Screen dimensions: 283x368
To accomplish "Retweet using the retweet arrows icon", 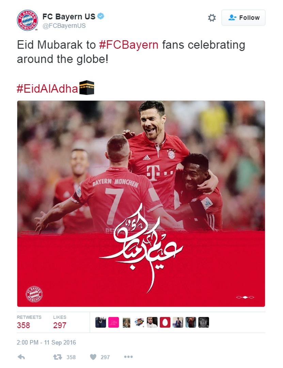I will pos(58,357).
